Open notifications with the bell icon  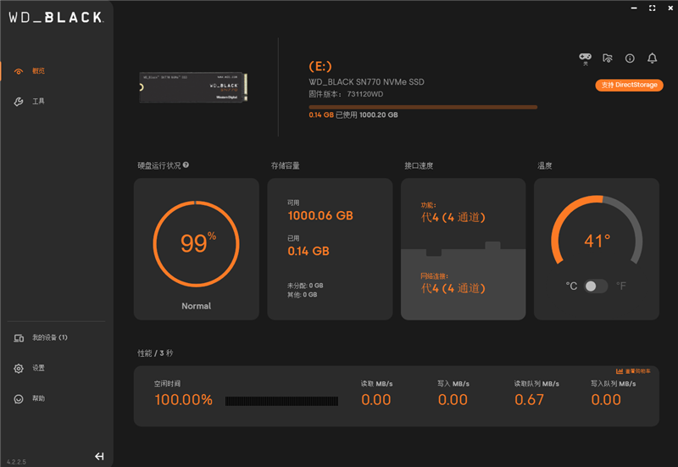652,58
